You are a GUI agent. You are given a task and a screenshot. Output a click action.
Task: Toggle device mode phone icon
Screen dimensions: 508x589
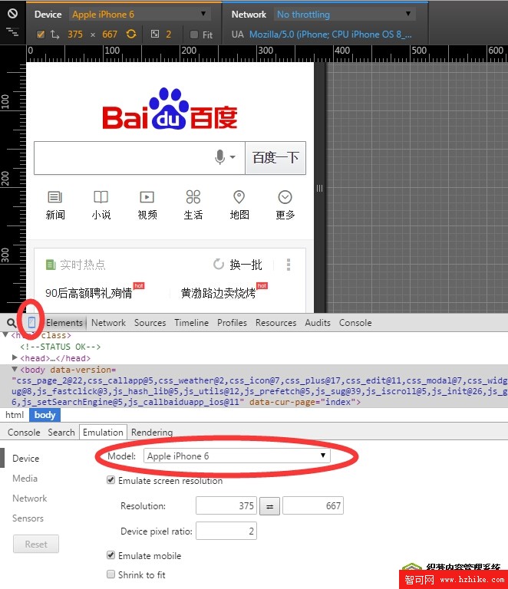click(31, 322)
